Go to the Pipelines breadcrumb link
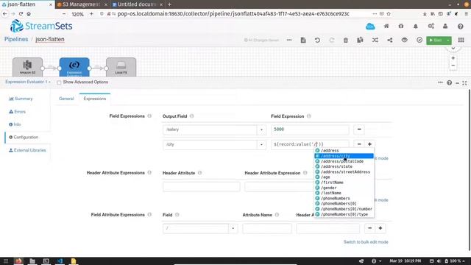The height and width of the screenshot is (265, 471). pyautogui.click(x=16, y=39)
